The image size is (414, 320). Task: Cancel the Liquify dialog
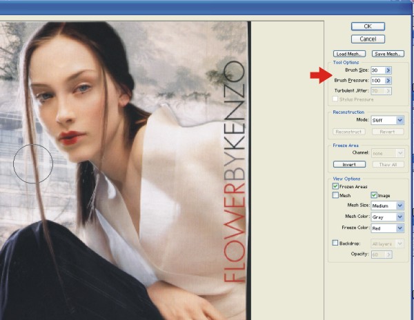[x=368, y=39]
